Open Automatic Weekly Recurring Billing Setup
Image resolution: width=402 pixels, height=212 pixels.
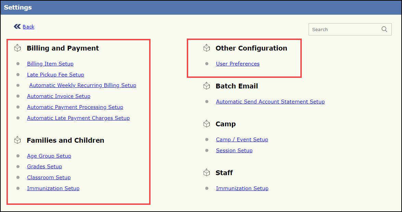coord(82,85)
